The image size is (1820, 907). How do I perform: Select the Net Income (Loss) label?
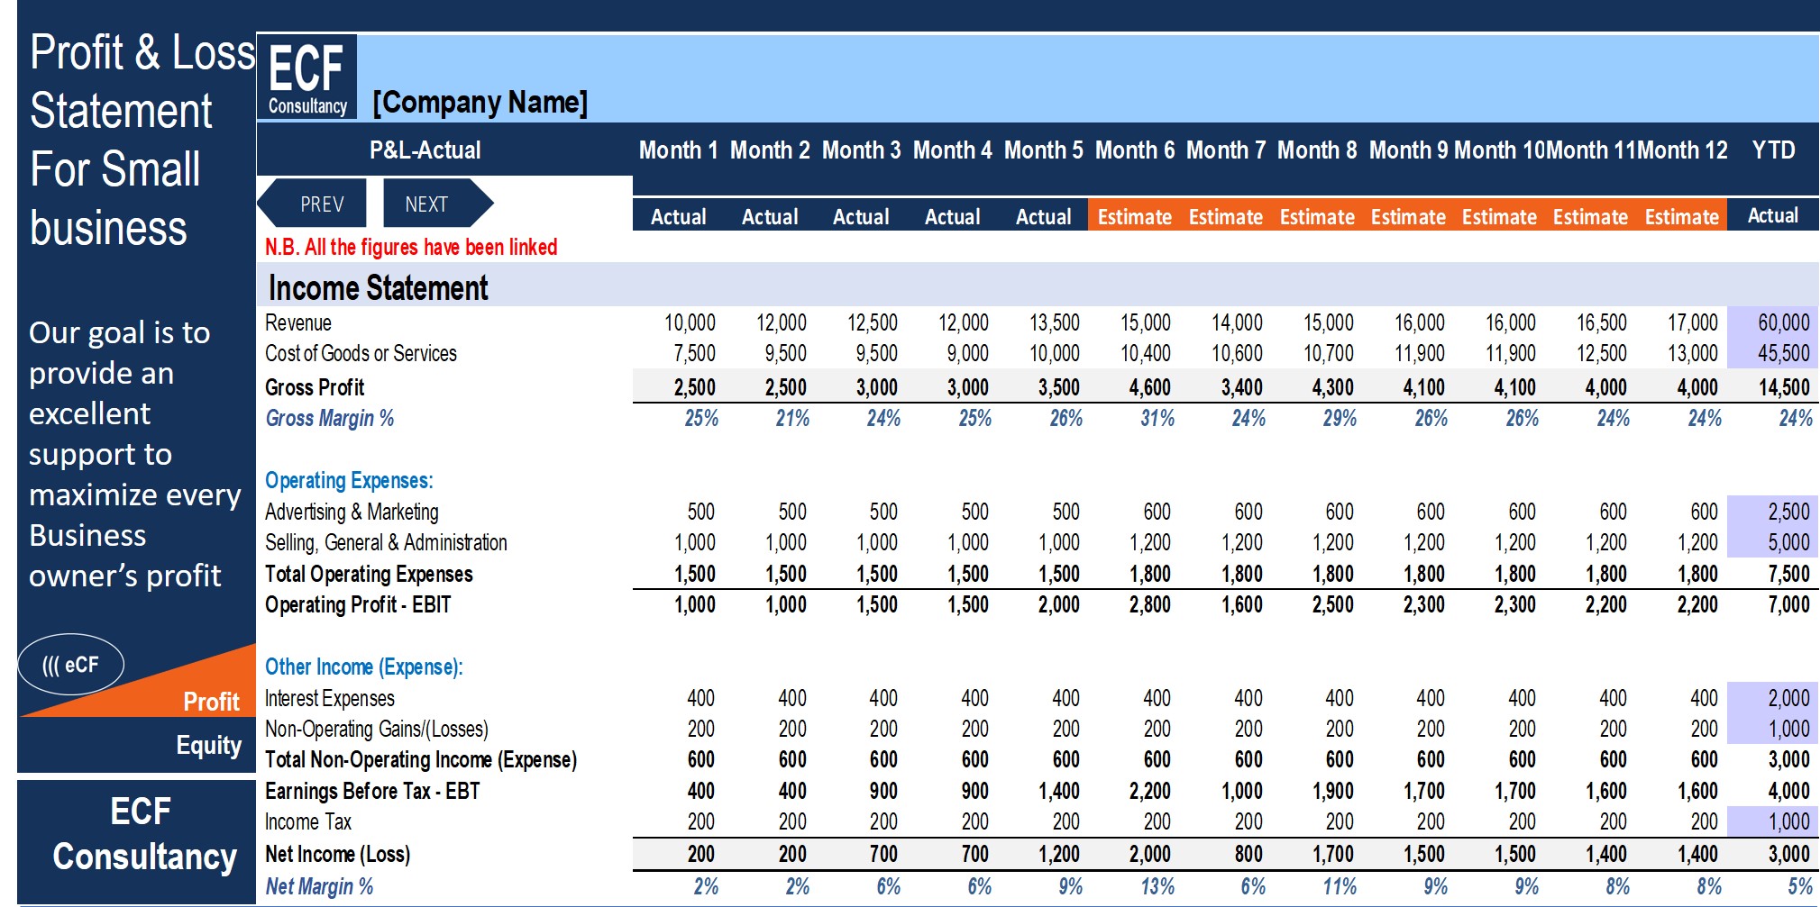click(337, 855)
